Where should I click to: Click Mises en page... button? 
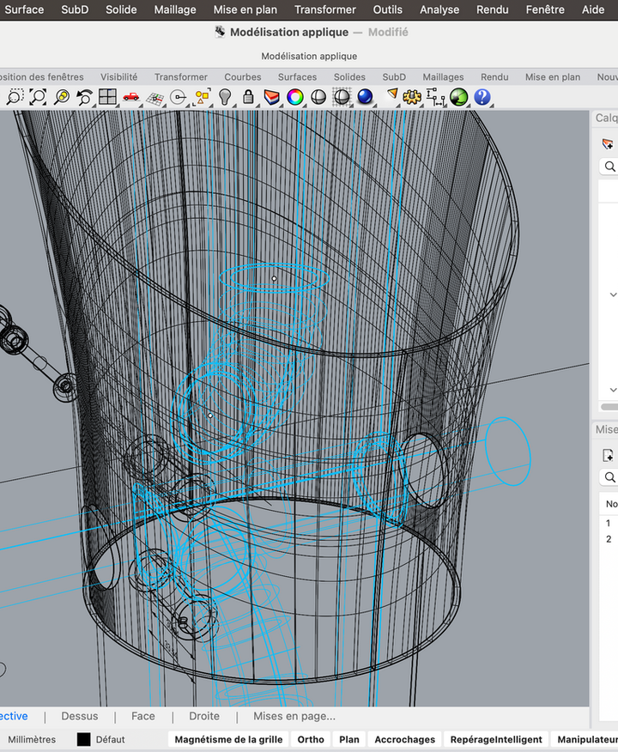pos(294,716)
